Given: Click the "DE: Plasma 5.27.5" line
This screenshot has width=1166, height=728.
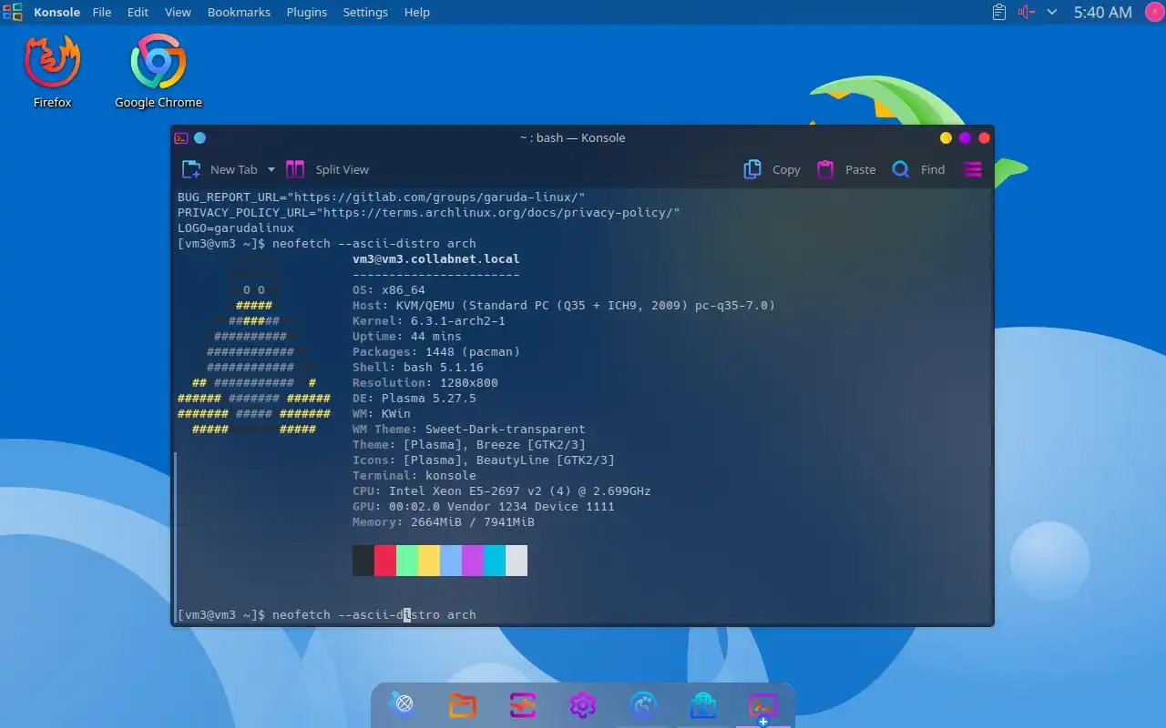Looking at the screenshot, I should pyautogui.click(x=414, y=398).
